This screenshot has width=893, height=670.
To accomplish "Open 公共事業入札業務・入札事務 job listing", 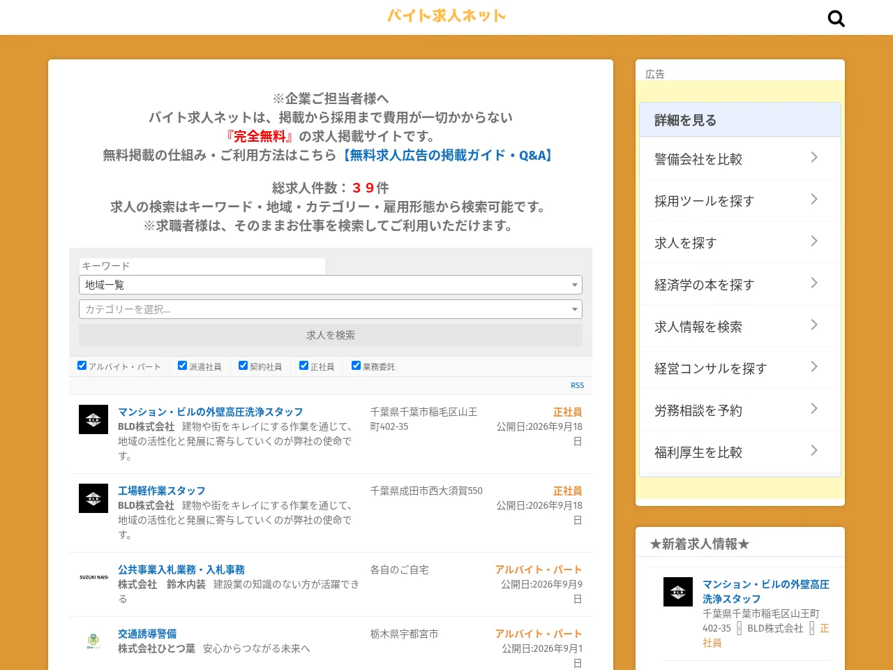I will (x=181, y=569).
